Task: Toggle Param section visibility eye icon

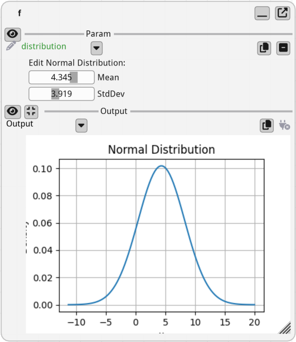Action: click(x=13, y=34)
